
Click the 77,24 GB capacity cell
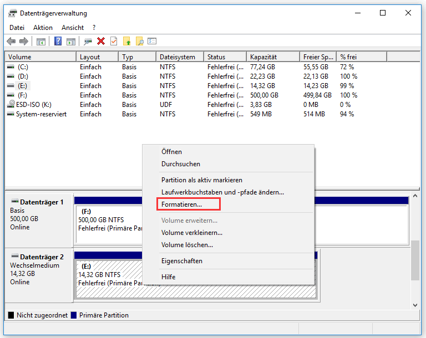262,67
